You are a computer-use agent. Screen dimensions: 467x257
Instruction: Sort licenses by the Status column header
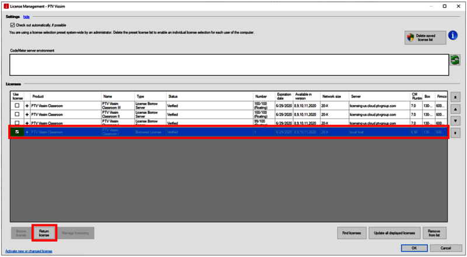point(173,96)
